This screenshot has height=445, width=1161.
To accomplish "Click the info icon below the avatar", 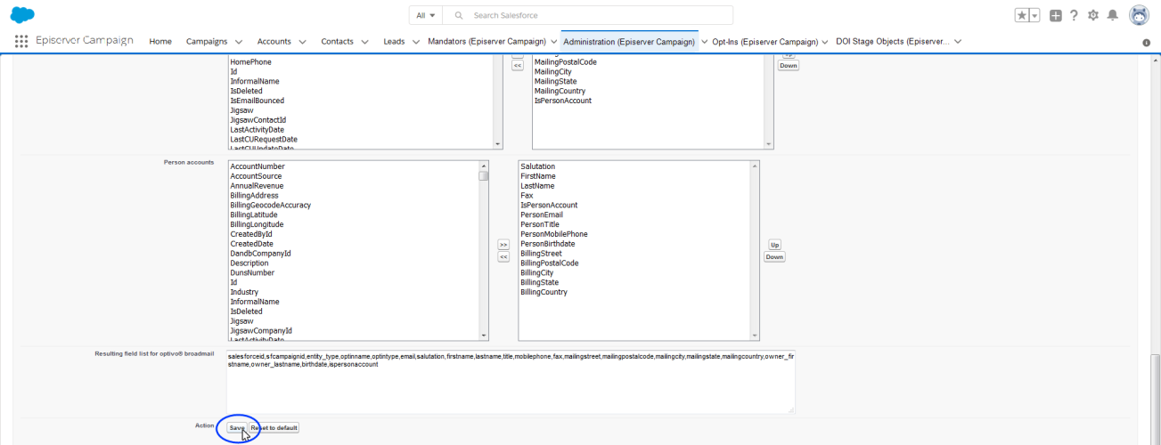I will (x=1146, y=43).
